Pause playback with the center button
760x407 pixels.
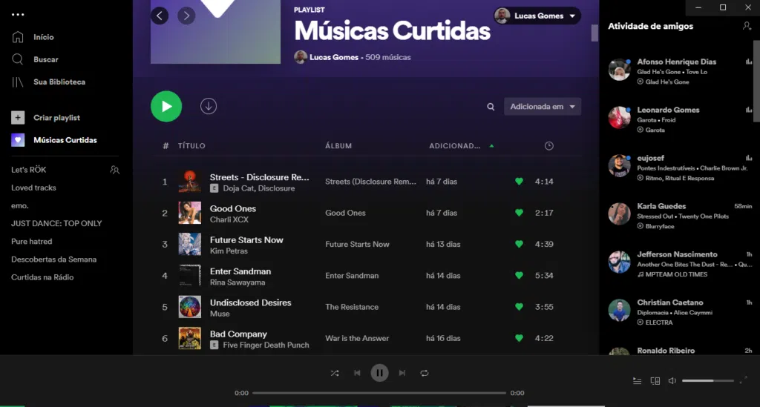coord(379,373)
